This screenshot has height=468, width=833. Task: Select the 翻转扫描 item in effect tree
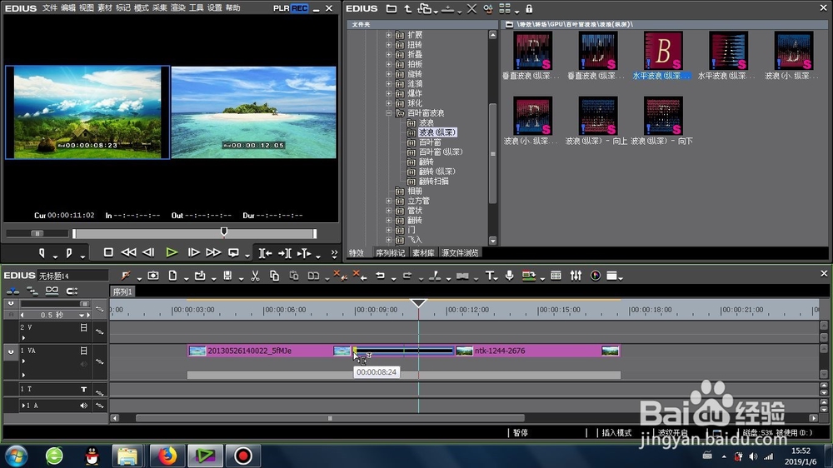(433, 182)
